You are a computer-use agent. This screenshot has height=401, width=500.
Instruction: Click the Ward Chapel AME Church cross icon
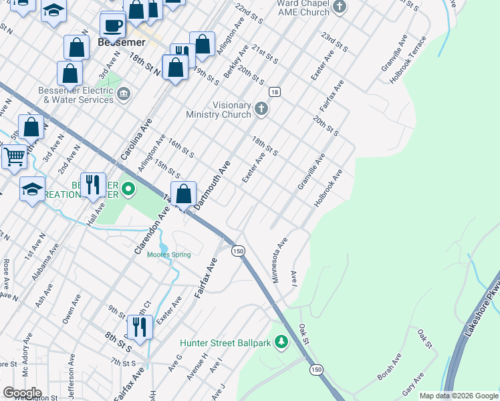coord(340,7)
